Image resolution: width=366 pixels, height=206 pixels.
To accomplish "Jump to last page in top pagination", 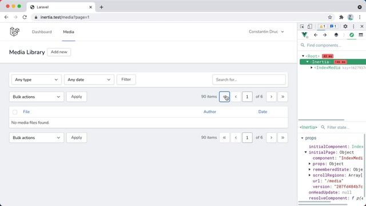I will coord(283,97).
